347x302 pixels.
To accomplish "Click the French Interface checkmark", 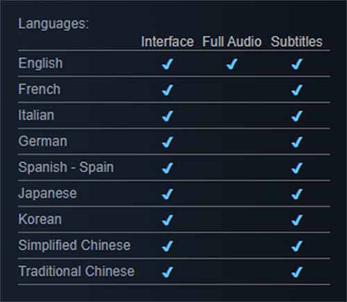I will tap(167, 90).
